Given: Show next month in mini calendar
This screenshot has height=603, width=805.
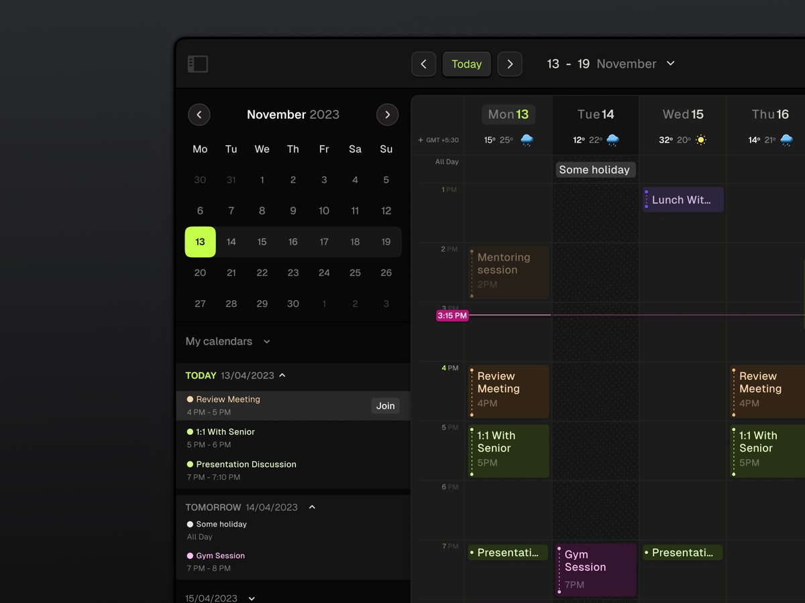Looking at the screenshot, I should click(387, 115).
